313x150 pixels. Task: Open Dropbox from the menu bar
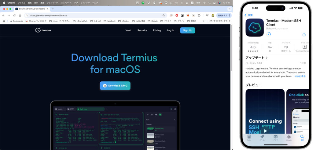coord(149,3)
